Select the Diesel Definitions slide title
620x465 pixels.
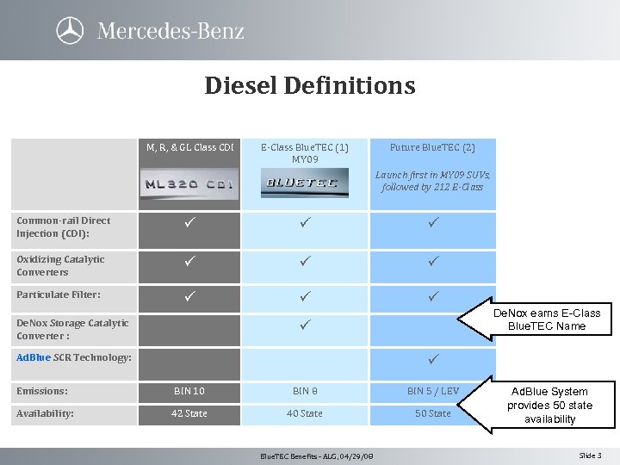(x=310, y=85)
